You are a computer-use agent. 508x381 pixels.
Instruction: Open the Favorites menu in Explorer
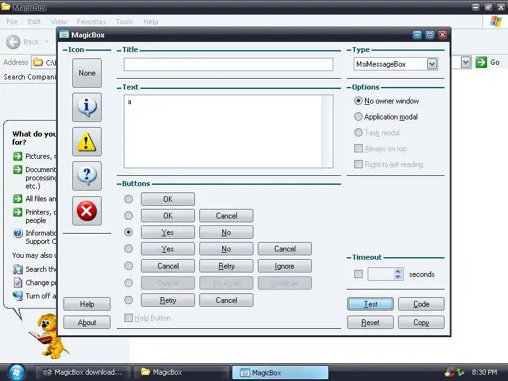91,22
